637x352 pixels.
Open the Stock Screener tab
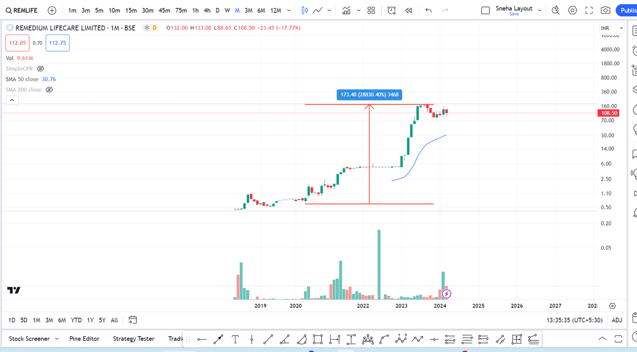click(29, 339)
